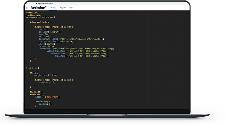
Task: Switch to the My page tab
Action: pos(53,8)
